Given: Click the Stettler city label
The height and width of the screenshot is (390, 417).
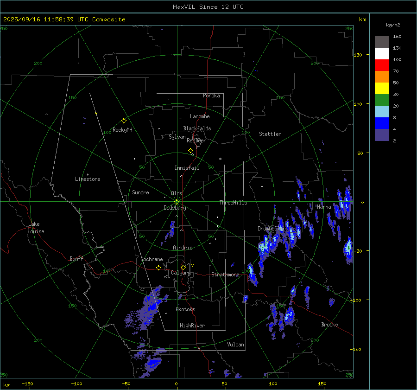Looking at the screenshot, I should pyautogui.click(x=270, y=134).
